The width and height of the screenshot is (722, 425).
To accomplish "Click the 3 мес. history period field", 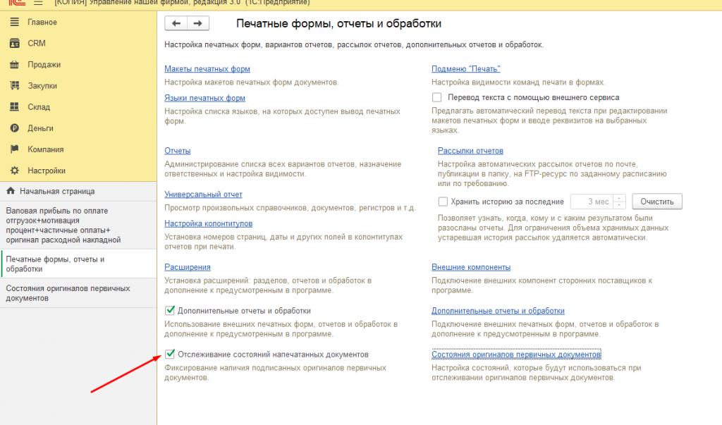I will click(x=592, y=202).
